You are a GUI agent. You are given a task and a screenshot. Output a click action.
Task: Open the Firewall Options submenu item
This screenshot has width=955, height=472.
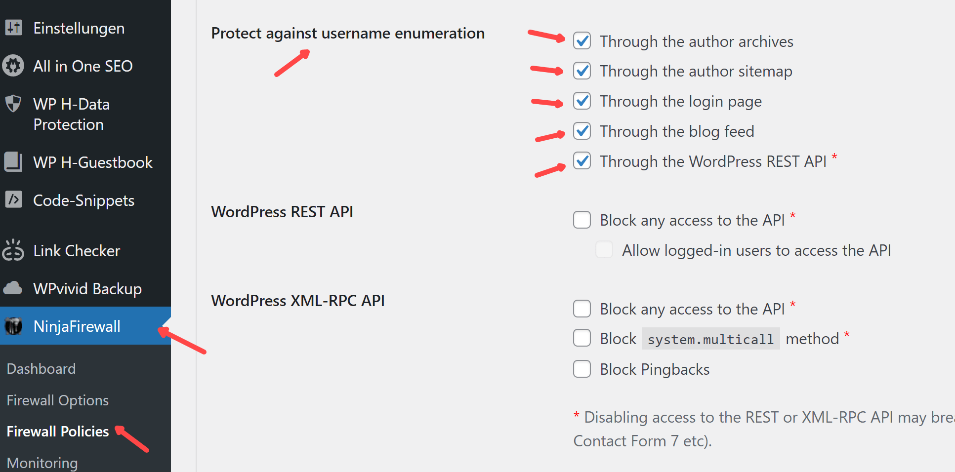58,400
